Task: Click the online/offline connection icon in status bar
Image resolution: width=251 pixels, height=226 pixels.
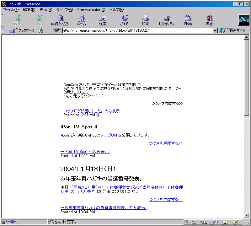Action: click(x=12, y=222)
